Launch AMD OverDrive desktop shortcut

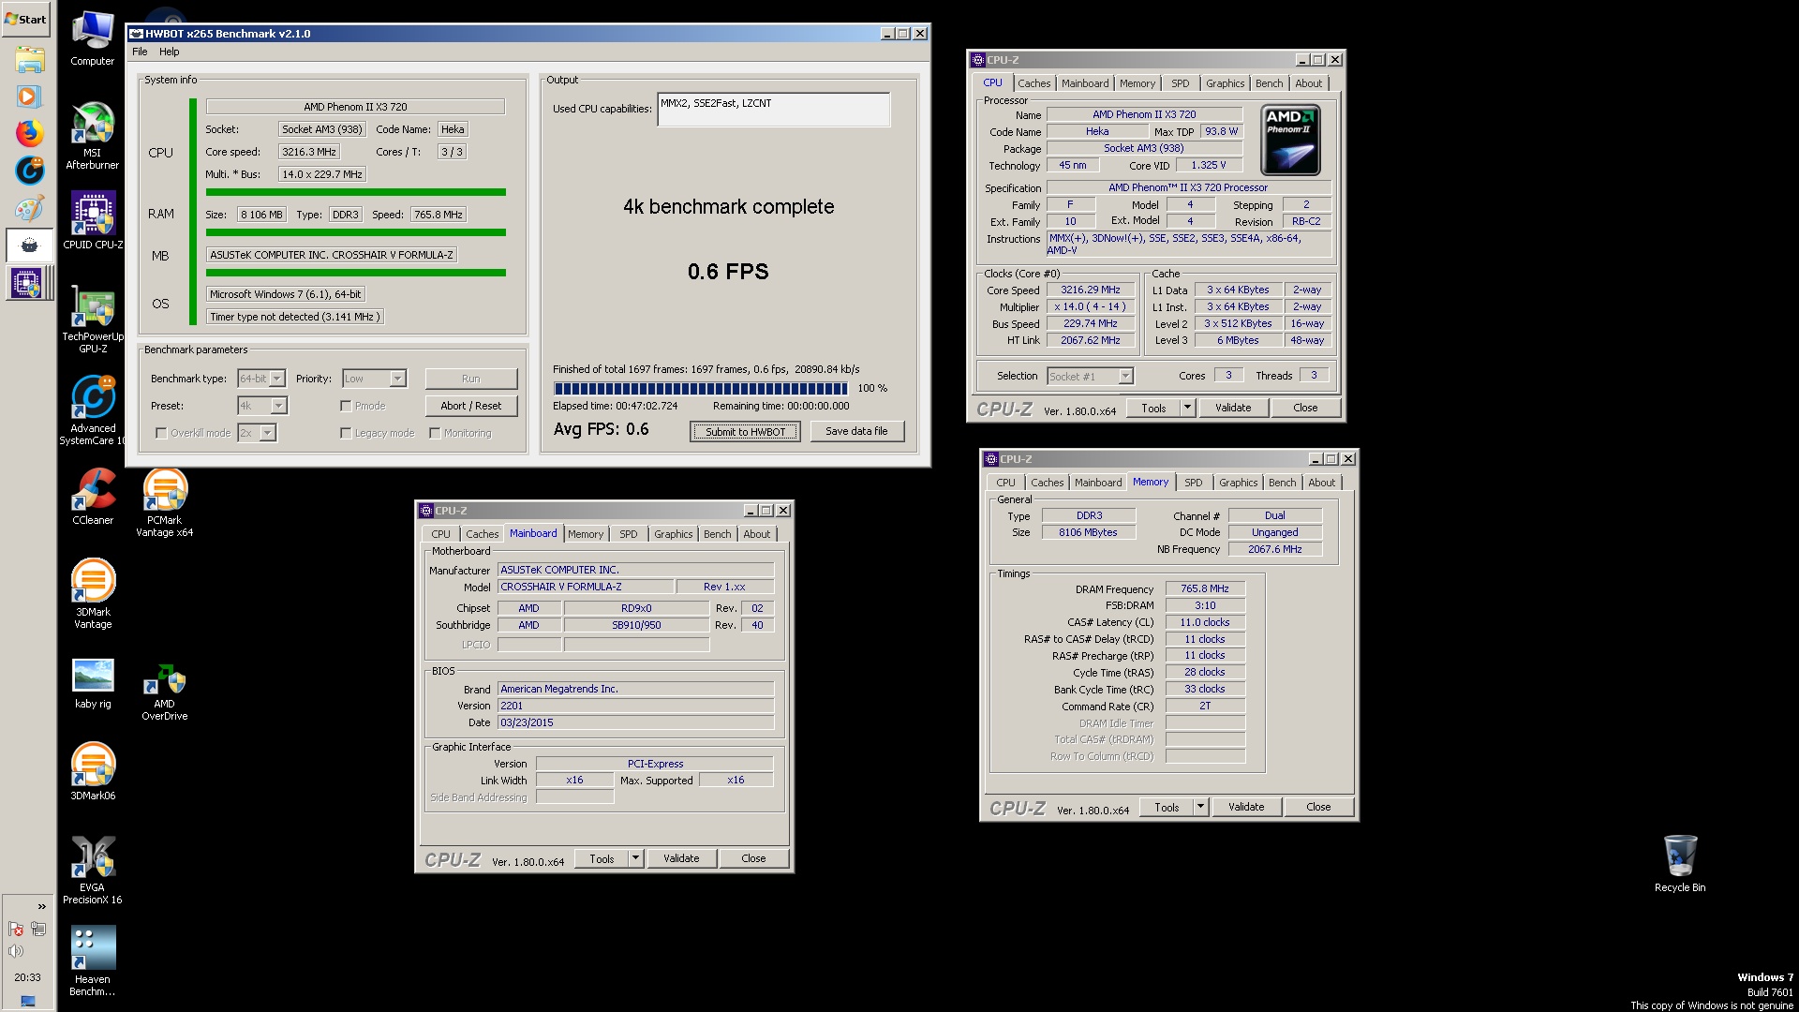coord(165,692)
